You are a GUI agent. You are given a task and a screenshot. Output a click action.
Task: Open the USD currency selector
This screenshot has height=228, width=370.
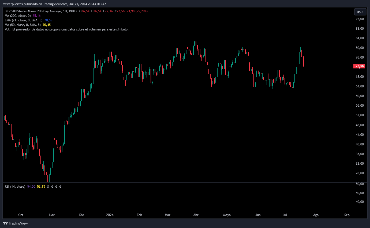[x=360, y=12]
